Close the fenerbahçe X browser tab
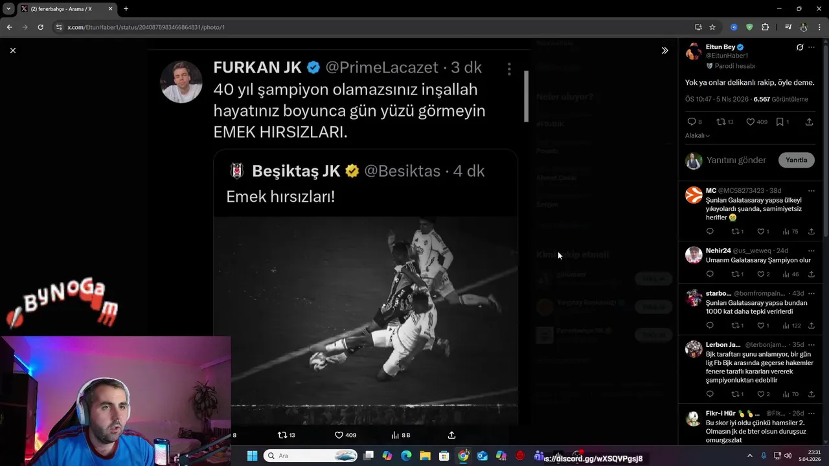 tap(110, 9)
